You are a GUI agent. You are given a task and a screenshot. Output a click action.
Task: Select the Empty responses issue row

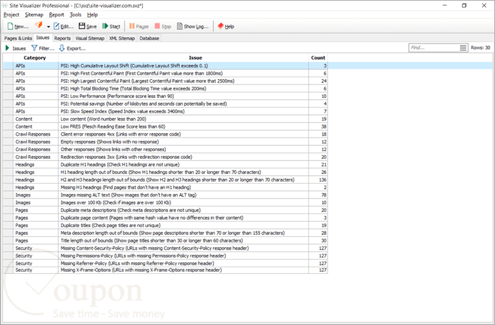click(165, 141)
